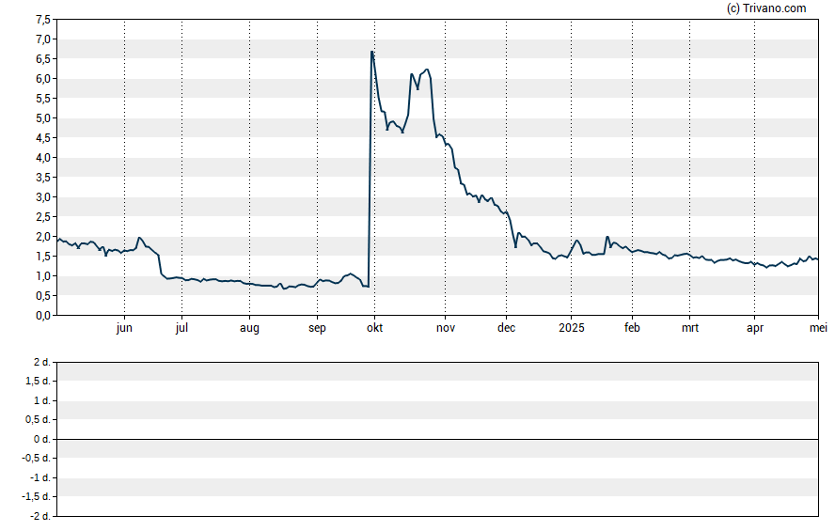The width and height of the screenshot is (835, 531).
Task: Click the '1 d.' lower axis label
Action: 41,400
